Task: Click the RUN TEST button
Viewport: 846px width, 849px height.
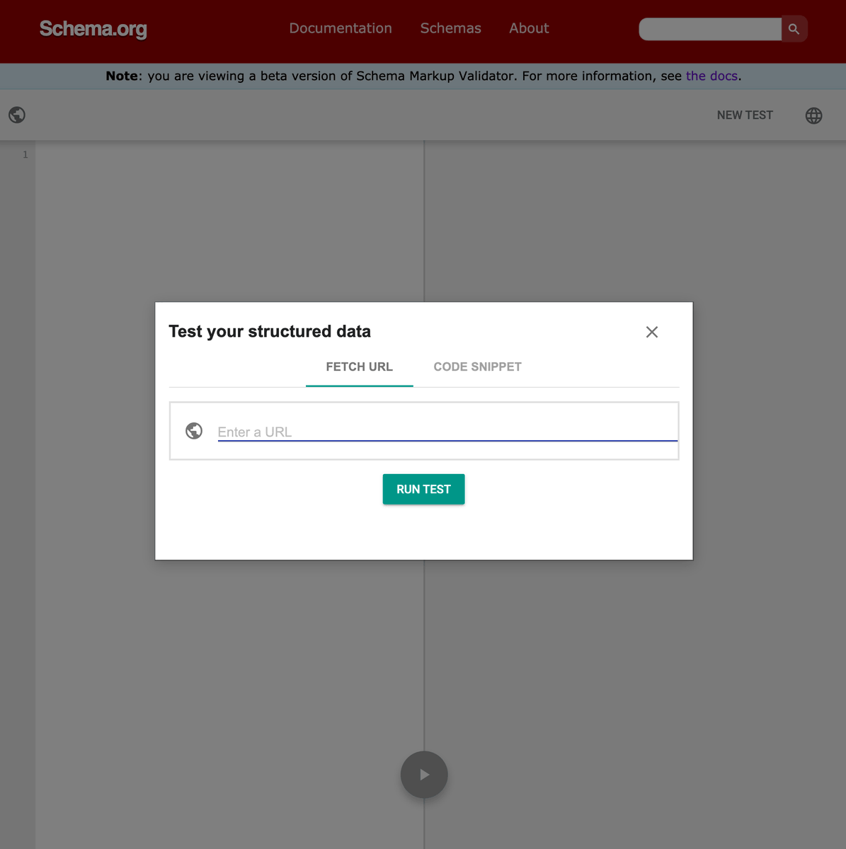Action: click(424, 490)
